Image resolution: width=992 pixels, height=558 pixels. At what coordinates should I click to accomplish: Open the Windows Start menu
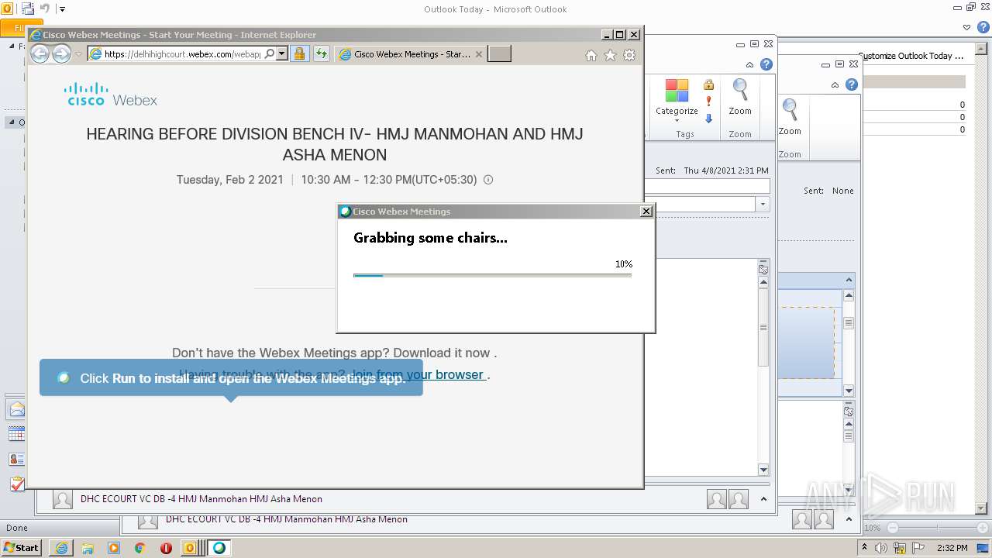tap(21, 547)
